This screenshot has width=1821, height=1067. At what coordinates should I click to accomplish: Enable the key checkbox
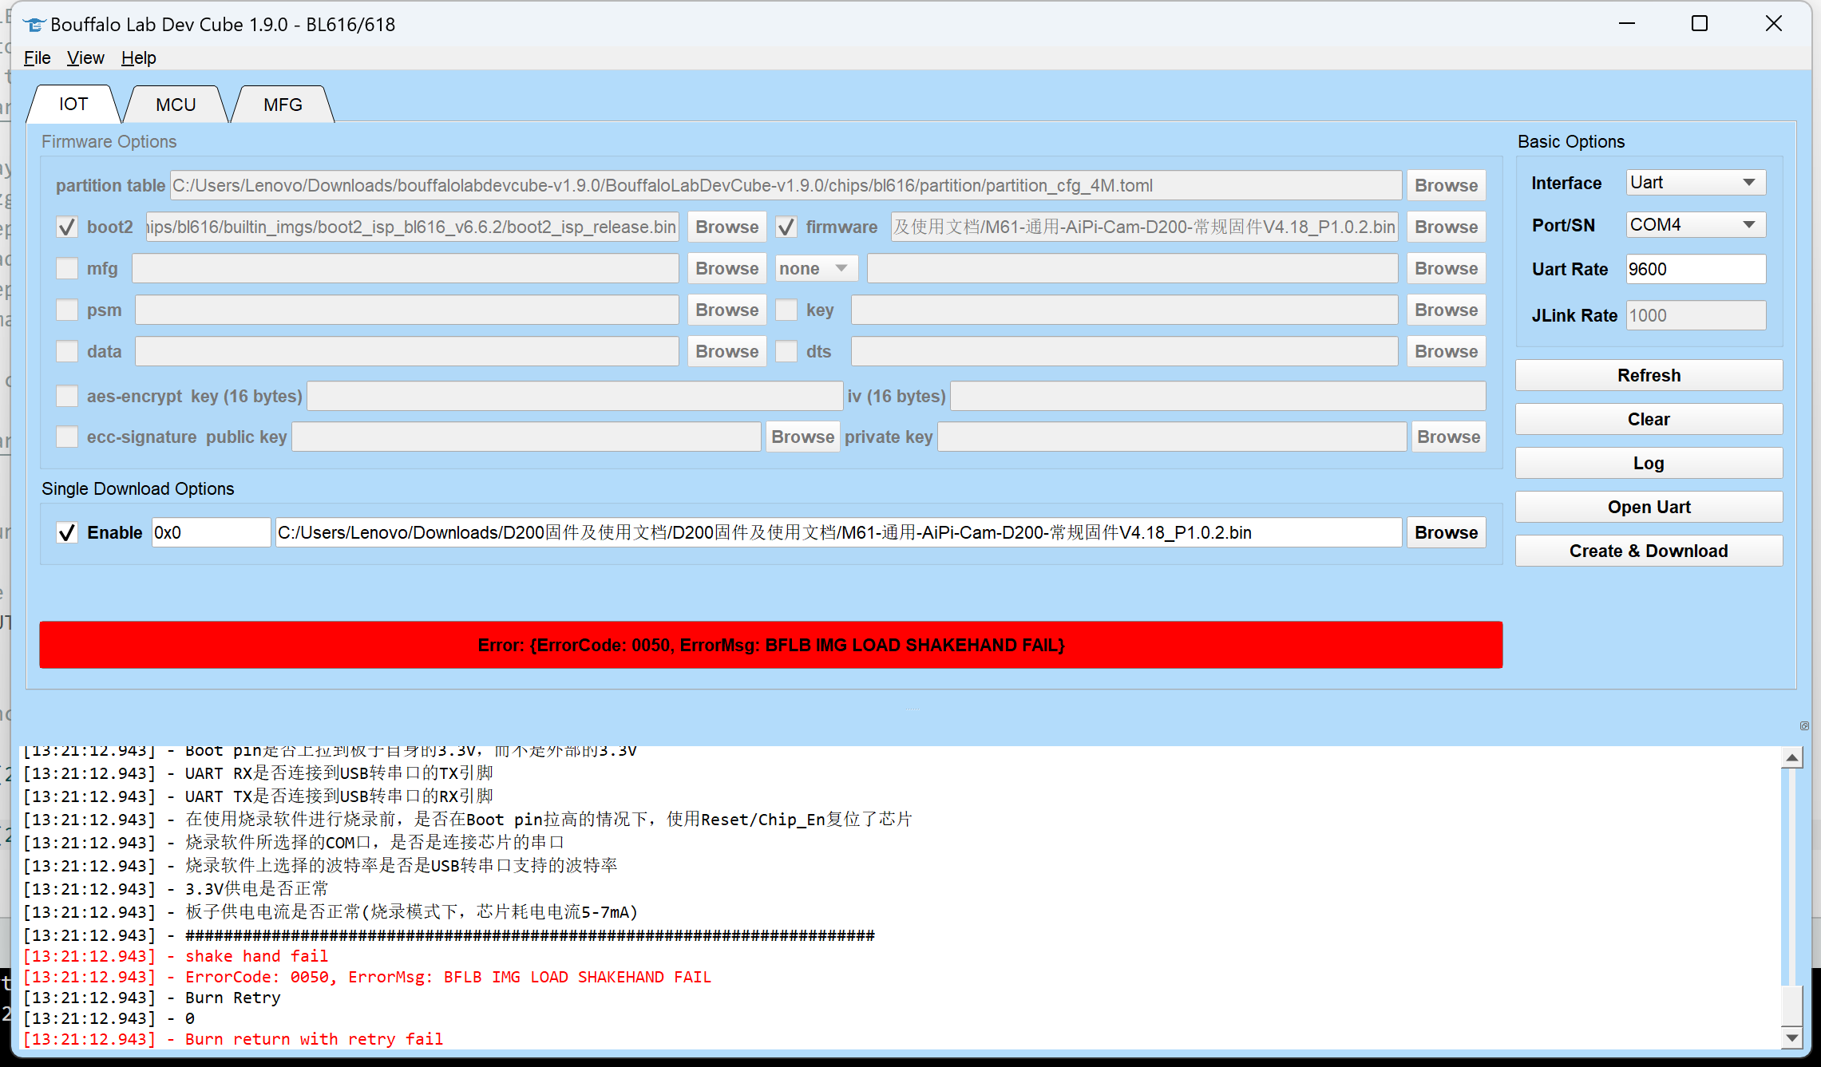click(x=786, y=310)
